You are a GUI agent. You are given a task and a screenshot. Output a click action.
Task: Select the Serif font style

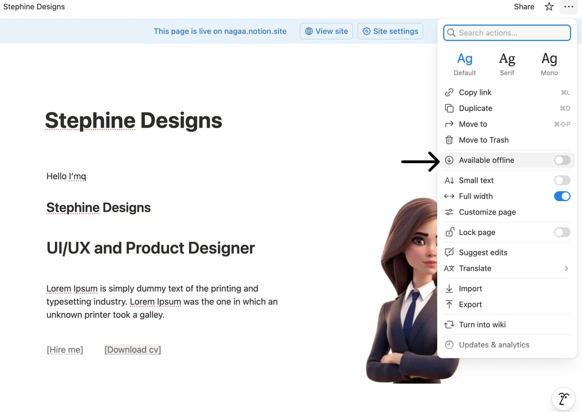507,64
